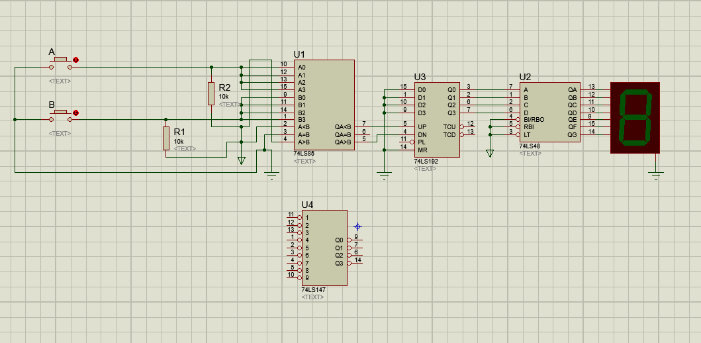Click the 74LS147 part name label
The image size is (701, 343).
click(x=314, y=290)
